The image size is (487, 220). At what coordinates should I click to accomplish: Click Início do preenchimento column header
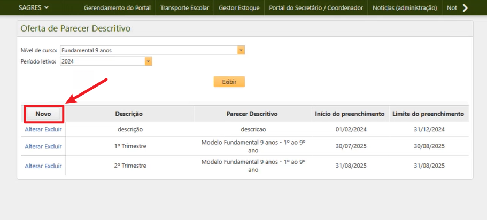[350, 114]
